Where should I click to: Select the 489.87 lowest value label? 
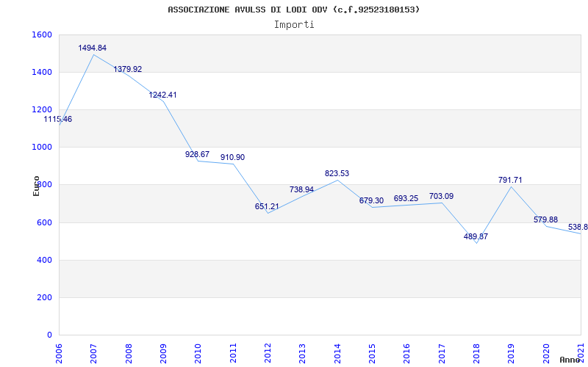point(476,237)
